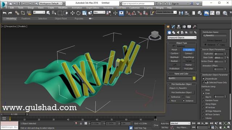
Task: Toggle the 3D Snaps icon
Action: pos(128,13)
